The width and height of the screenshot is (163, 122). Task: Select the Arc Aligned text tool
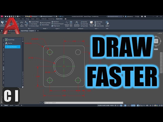(x=22, y=24)
